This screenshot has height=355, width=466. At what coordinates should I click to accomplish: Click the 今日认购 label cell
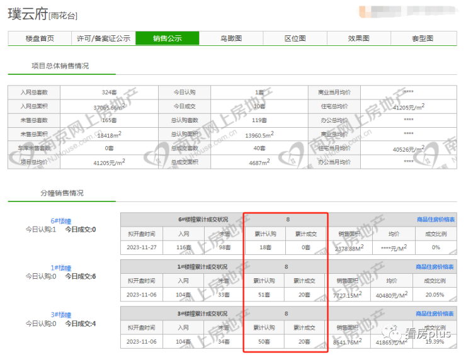tap(185, 93)
